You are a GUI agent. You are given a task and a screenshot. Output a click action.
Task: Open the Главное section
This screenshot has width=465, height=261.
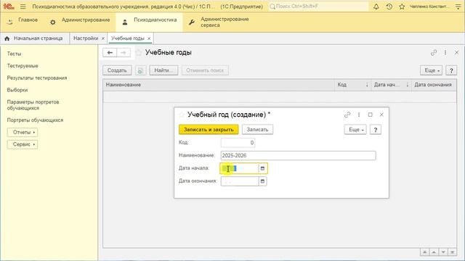[23, 22]
